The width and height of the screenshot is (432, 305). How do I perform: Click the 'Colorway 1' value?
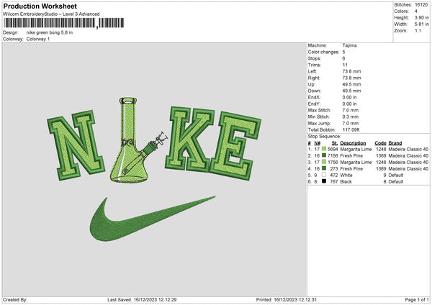tap(38, 39)
